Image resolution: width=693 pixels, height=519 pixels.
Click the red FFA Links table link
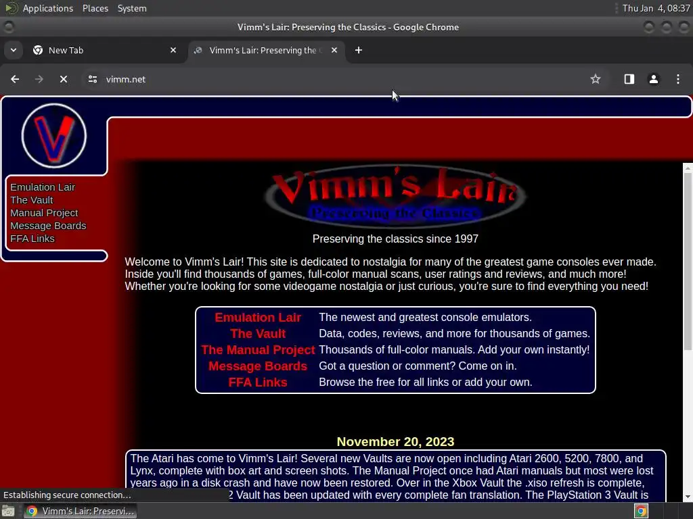coord(258,382)
